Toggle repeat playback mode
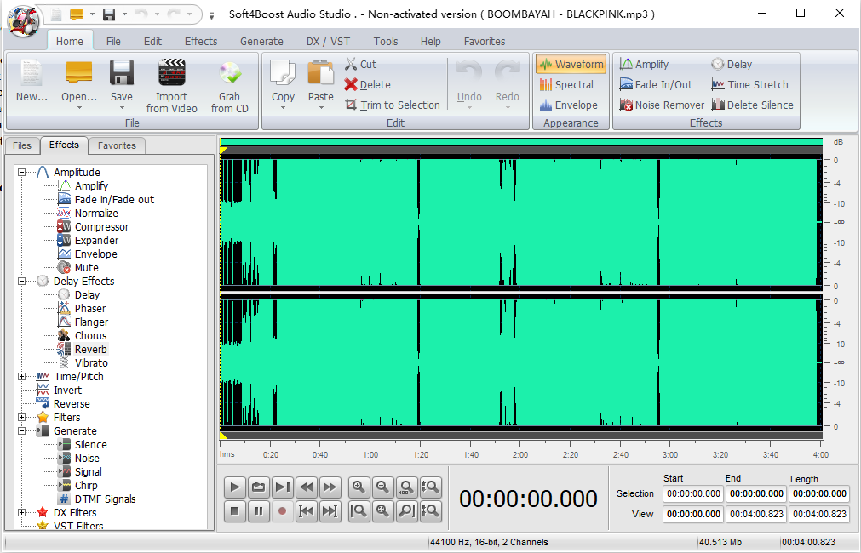 258,487
